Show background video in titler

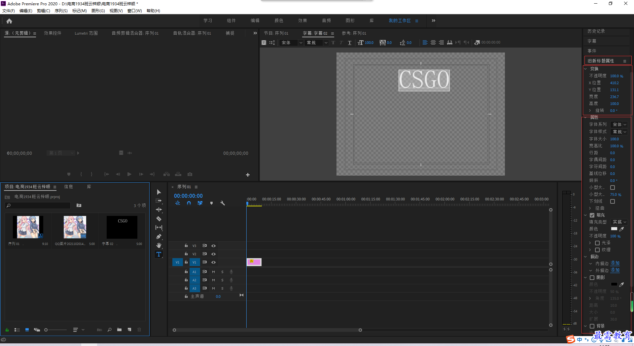(477, 43)
